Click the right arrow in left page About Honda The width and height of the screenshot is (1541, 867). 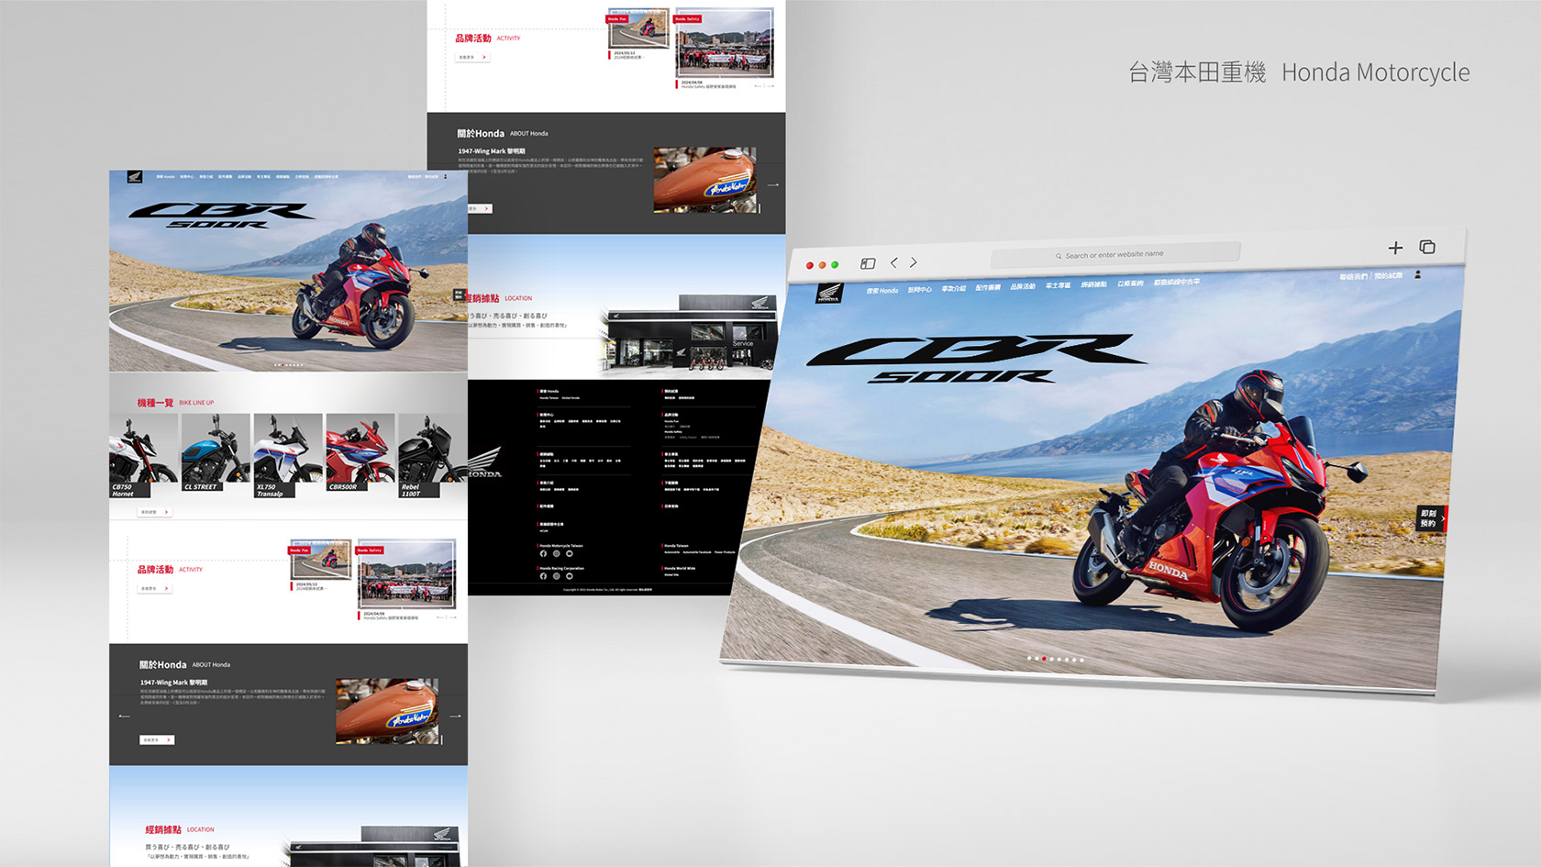click(455, 716)
